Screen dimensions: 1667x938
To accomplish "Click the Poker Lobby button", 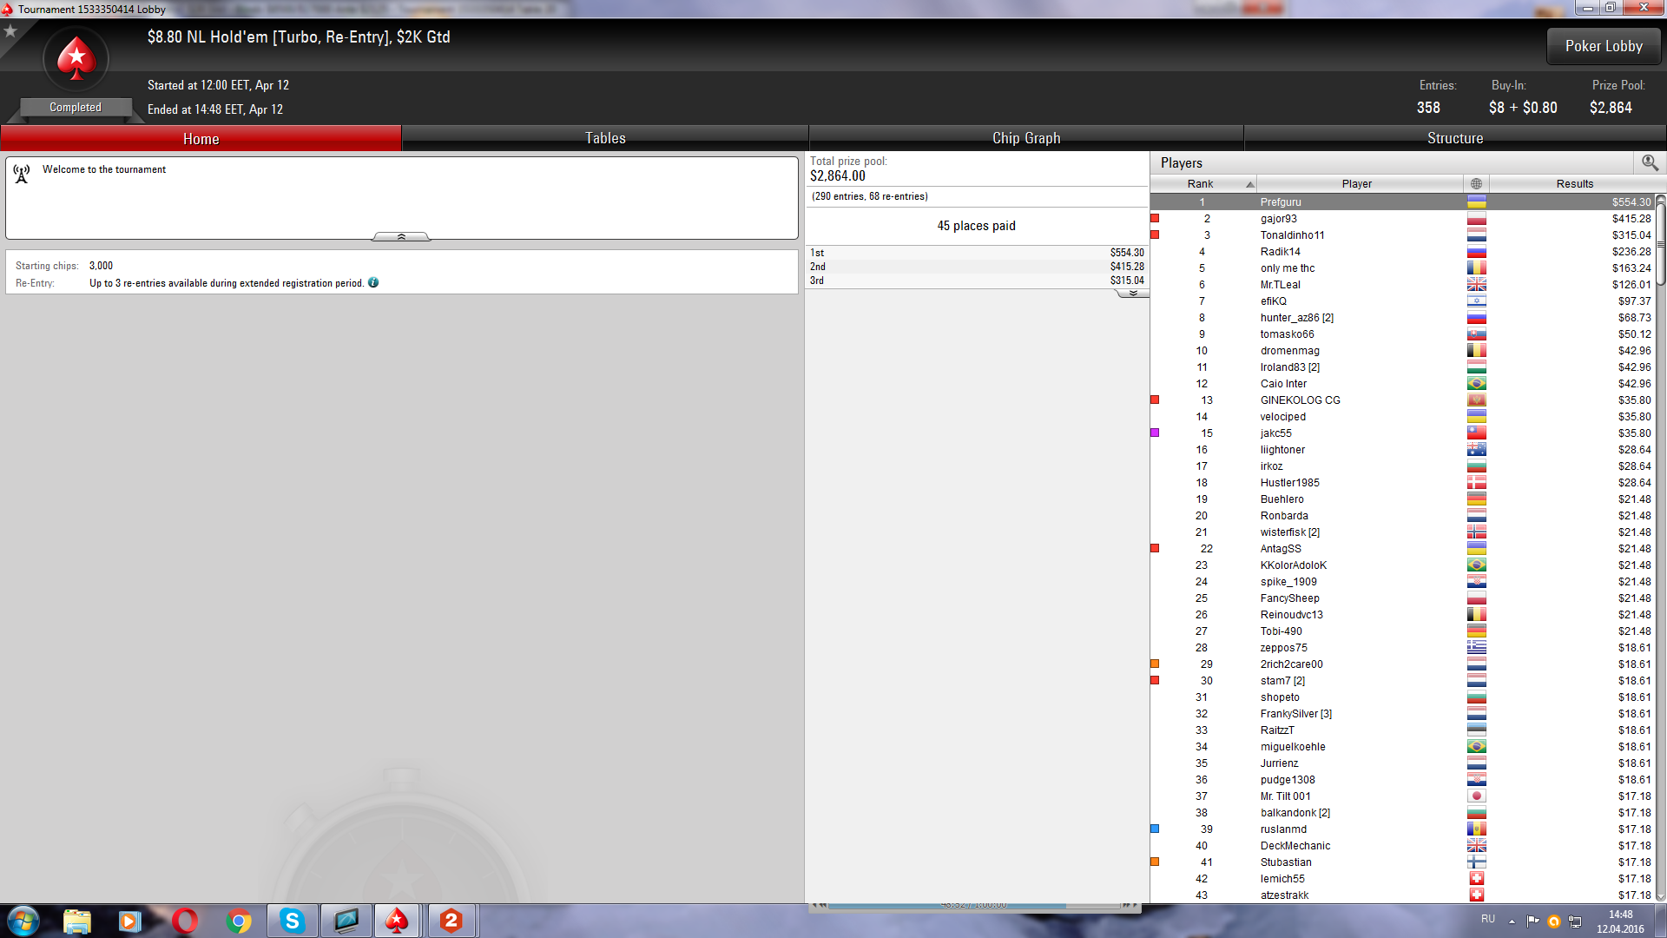I will (1604, 46).
